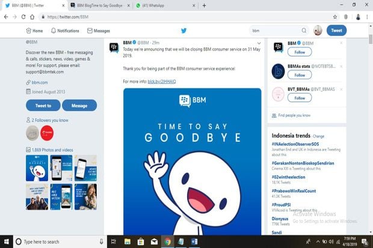373x248 pixels.
Task: Follow the BBMAs stats account
Action: click(x=300, y=75)
